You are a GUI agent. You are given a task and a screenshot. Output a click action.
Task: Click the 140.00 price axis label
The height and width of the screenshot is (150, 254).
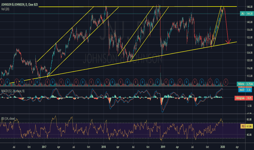pyautogui.click(x=249, y=22)
